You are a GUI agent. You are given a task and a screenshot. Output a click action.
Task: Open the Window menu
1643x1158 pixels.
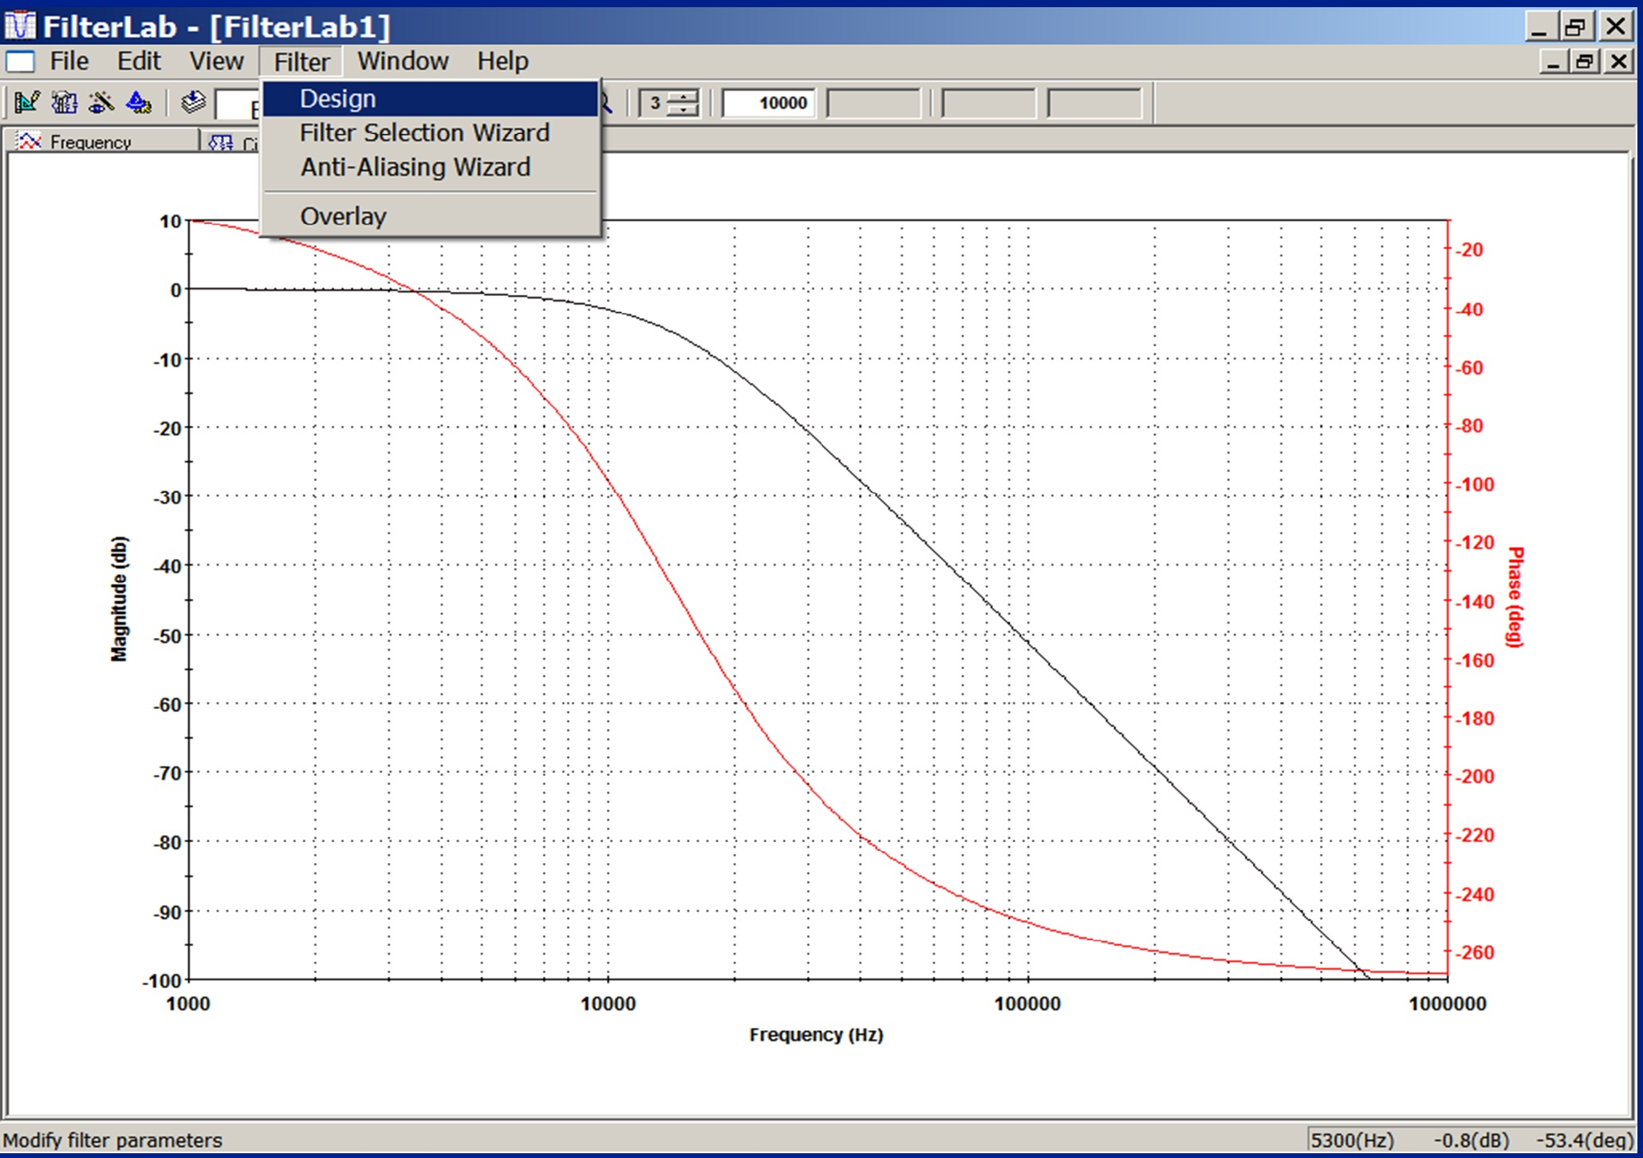pos(402,61)
